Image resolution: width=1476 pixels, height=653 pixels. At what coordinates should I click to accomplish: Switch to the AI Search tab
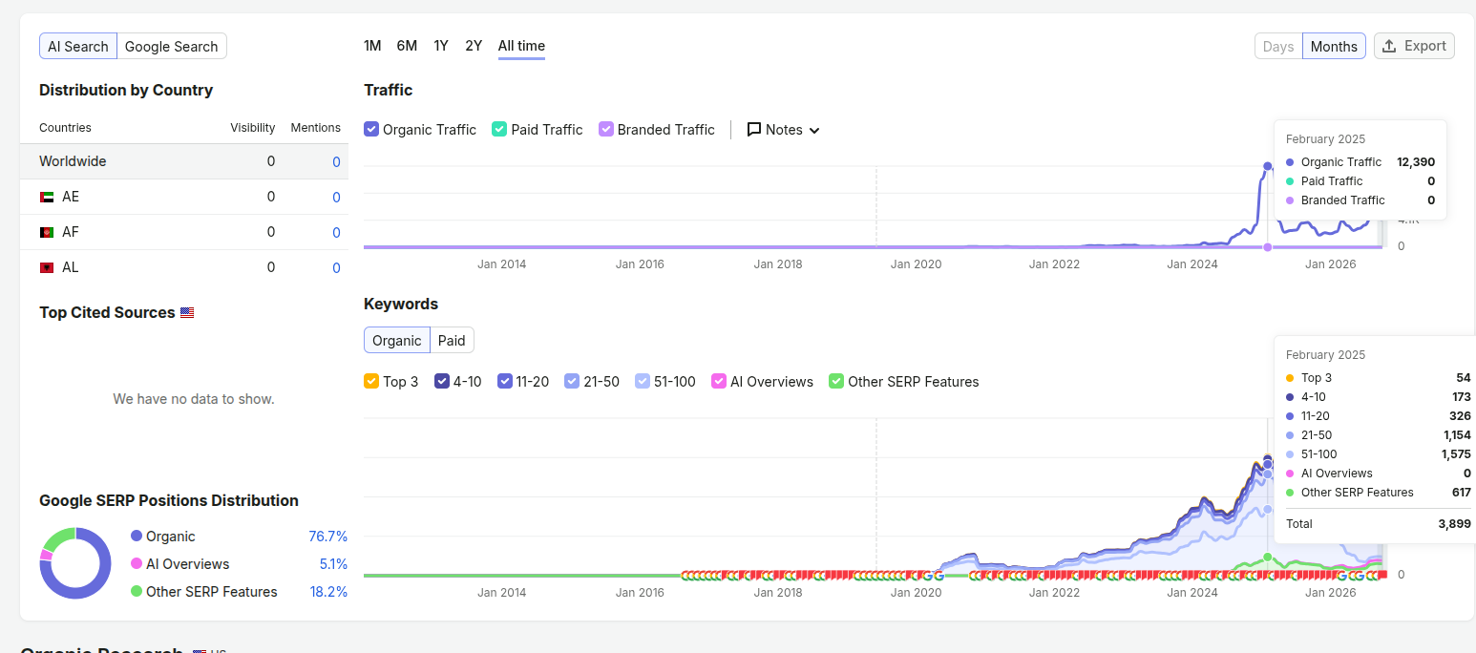[x=78, y=46]
